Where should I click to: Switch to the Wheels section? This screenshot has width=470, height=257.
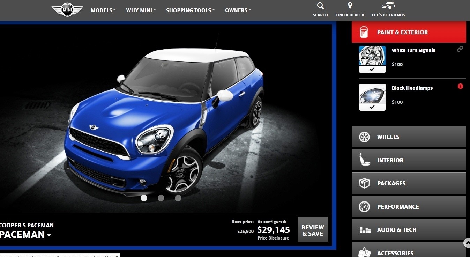[x=409, y=137]
